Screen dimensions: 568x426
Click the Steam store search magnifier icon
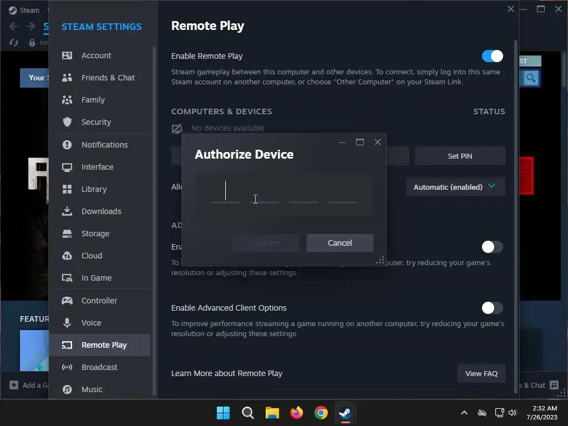(x=531, y=78)
